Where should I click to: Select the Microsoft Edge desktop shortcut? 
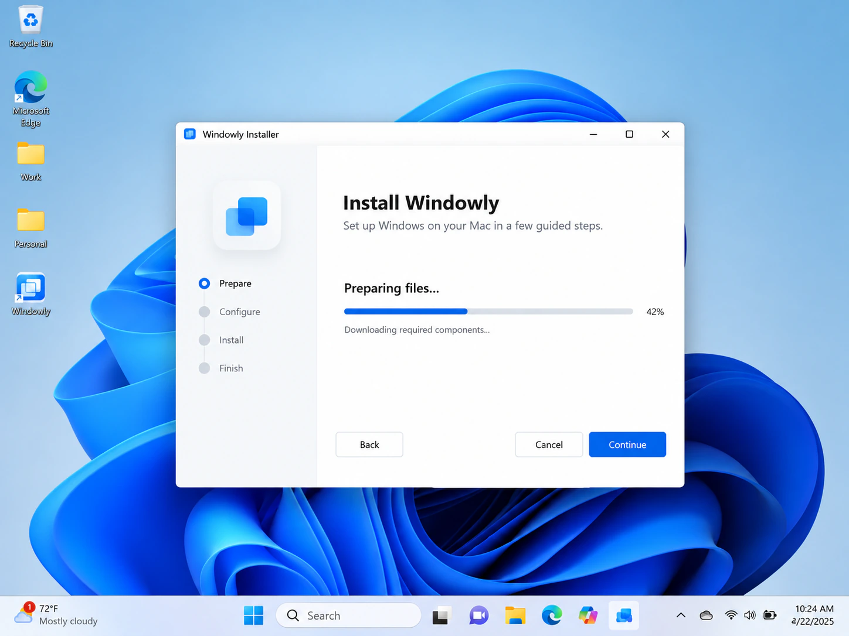point(30,98)
